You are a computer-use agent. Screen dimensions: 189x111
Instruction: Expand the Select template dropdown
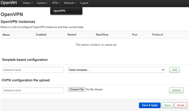[x=116, y=70]
